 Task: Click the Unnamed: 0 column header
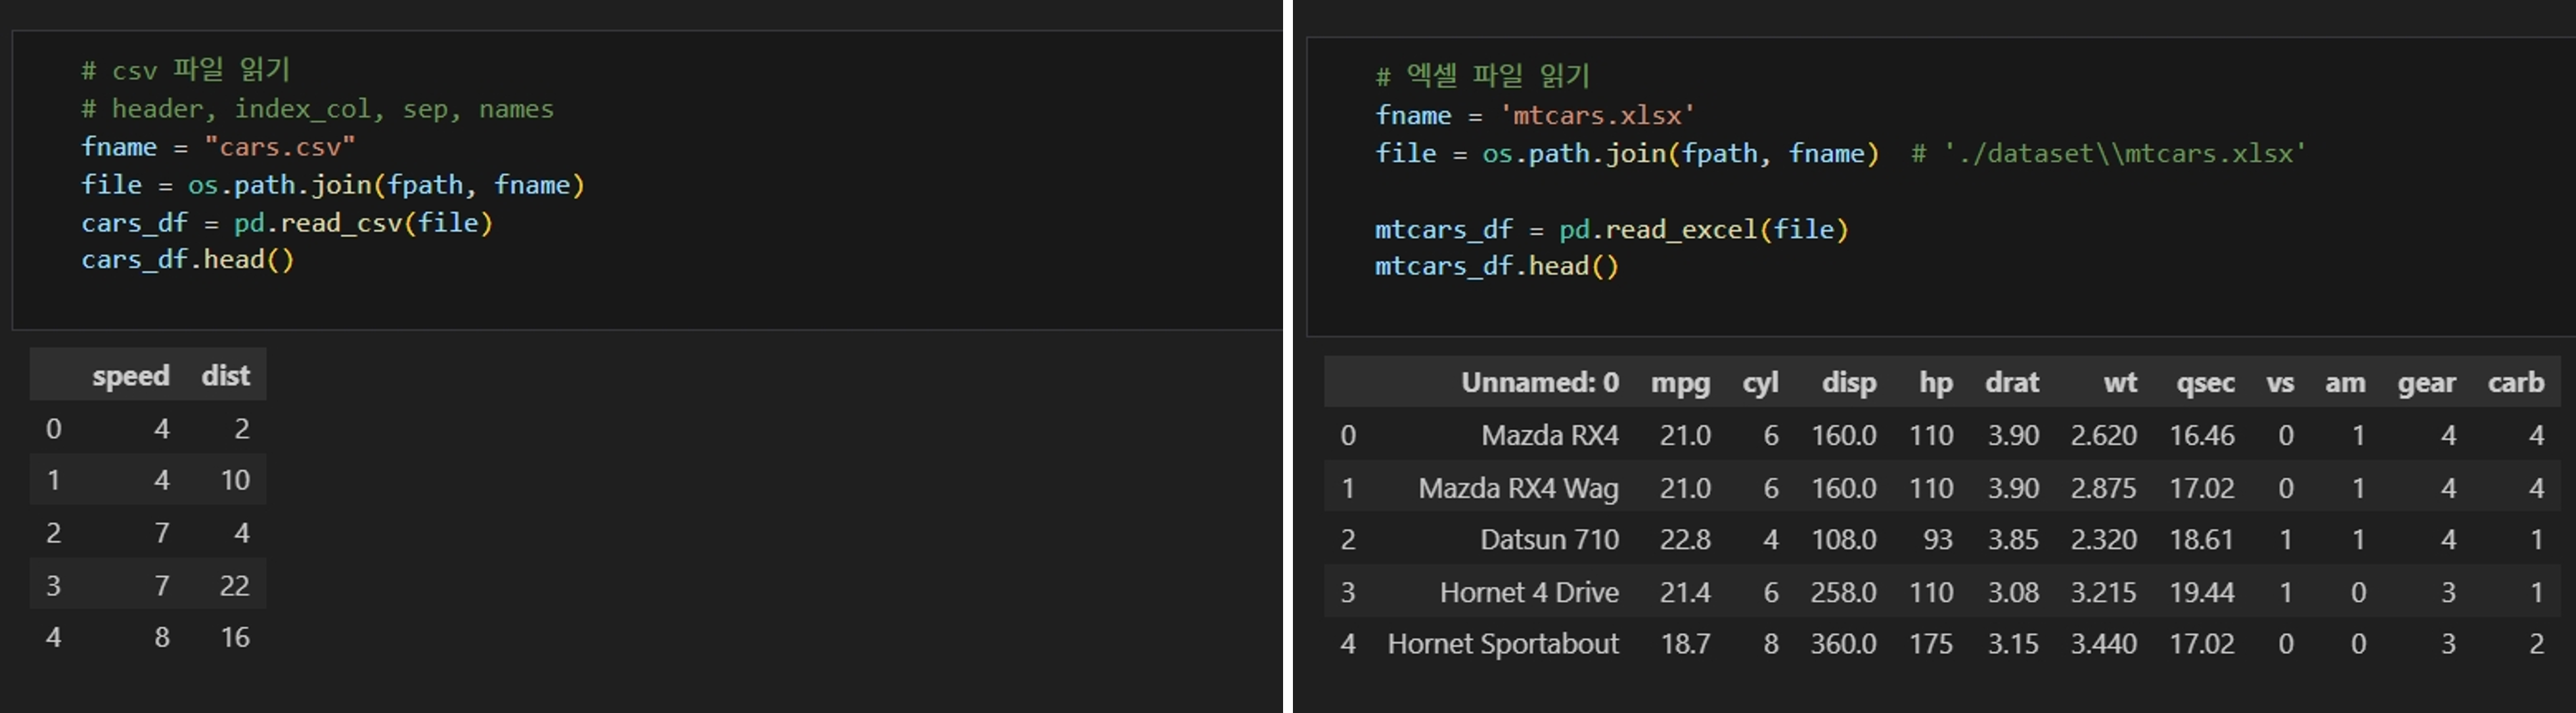click(1539, 383)
